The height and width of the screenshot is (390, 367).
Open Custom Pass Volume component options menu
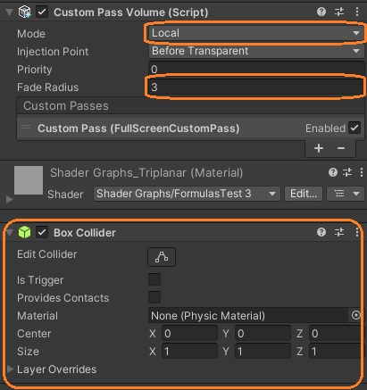coord(357,12)
